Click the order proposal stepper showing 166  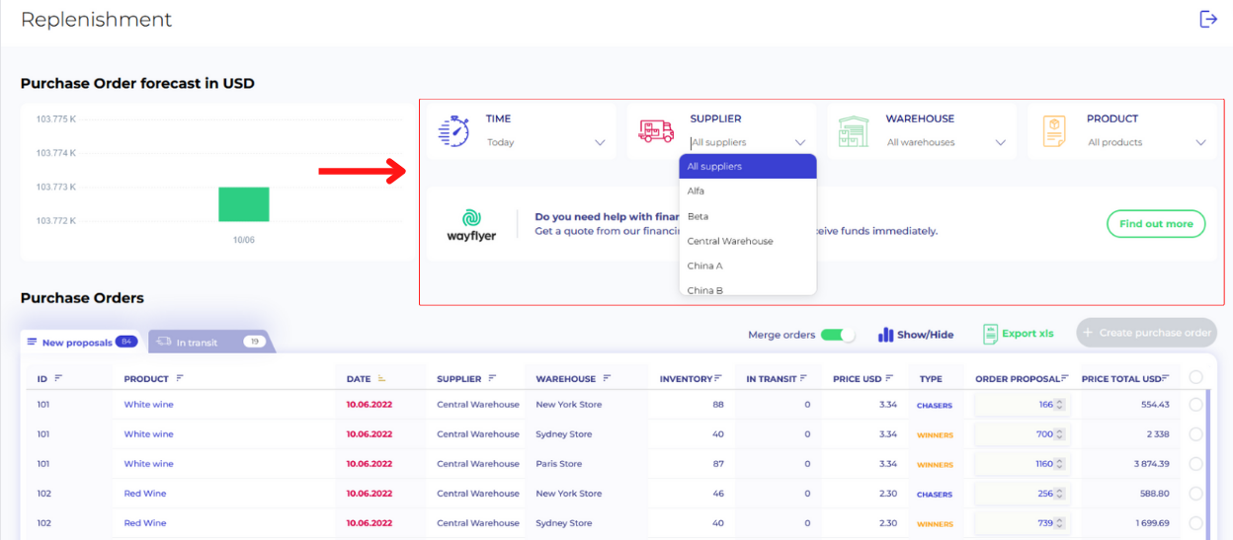pos(1059,405)
